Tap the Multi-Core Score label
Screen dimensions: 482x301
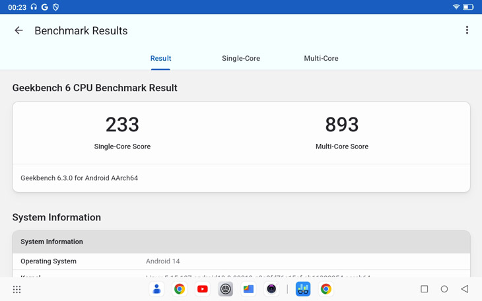tap(342, 147)
